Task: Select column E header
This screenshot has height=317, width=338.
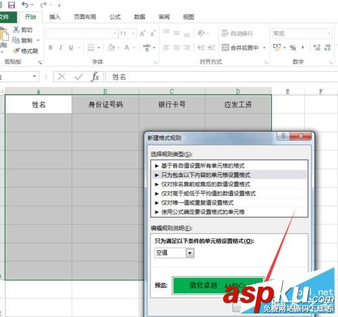Action: coord(288,91)
